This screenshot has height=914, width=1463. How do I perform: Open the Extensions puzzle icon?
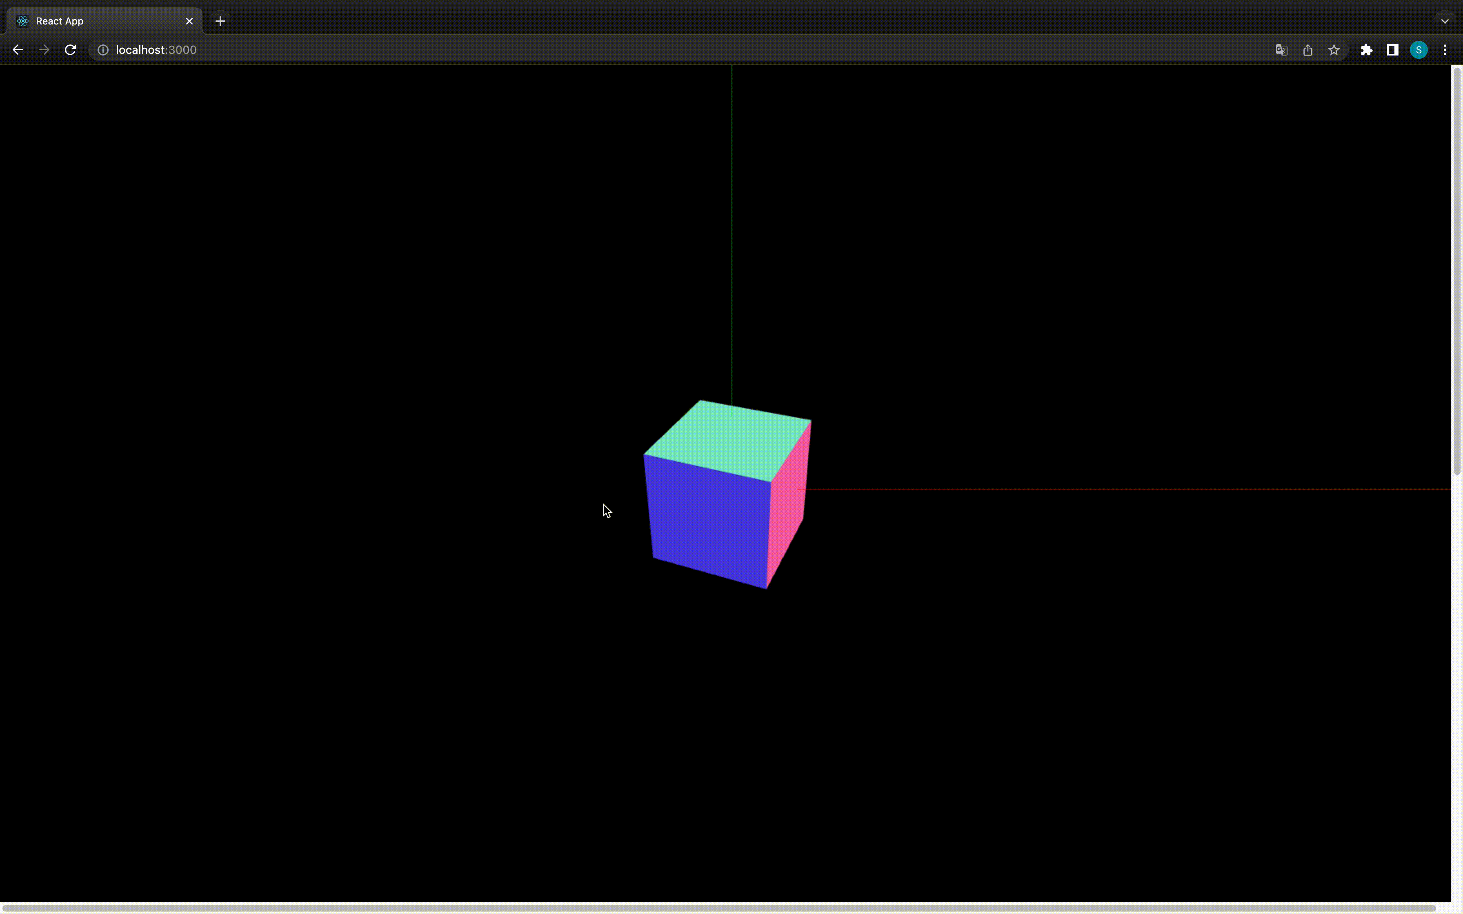point(1367,49)
